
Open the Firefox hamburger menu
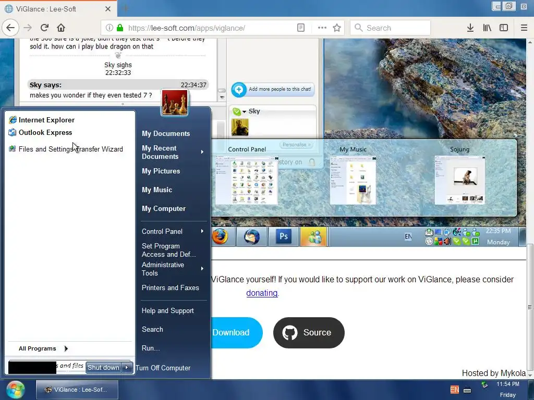pos(524,28)
